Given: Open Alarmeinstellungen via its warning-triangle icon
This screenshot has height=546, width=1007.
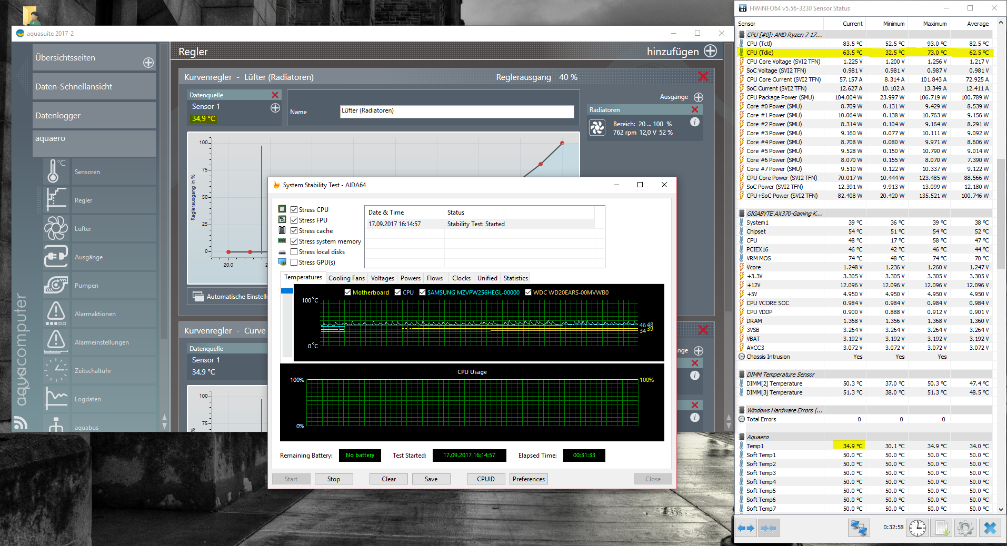Looking at the screenshot, I should [56, 342].
